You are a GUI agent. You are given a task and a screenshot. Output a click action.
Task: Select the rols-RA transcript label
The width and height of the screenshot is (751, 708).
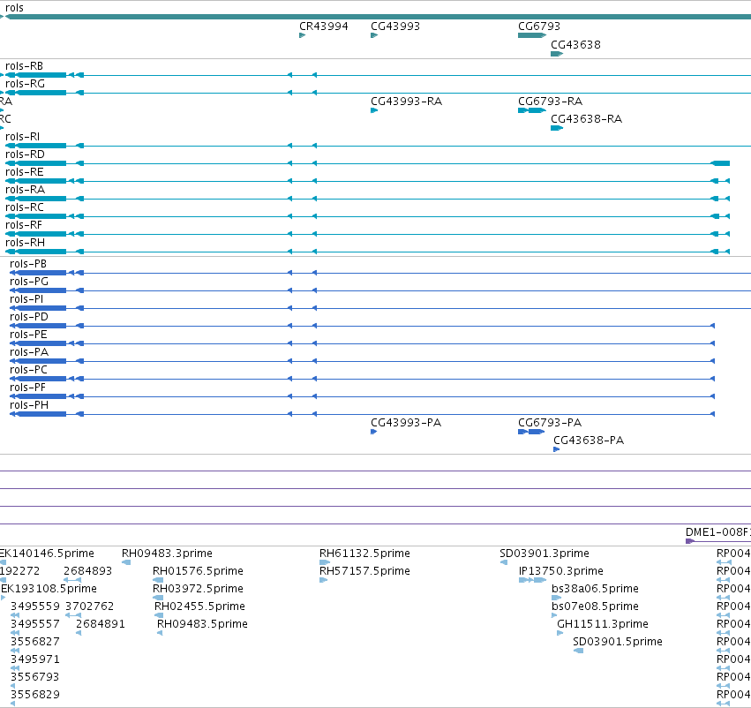(x=25, y=189)
